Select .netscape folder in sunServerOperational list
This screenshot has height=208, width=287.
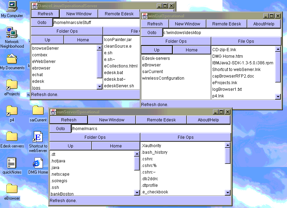(x=60, y=174)
